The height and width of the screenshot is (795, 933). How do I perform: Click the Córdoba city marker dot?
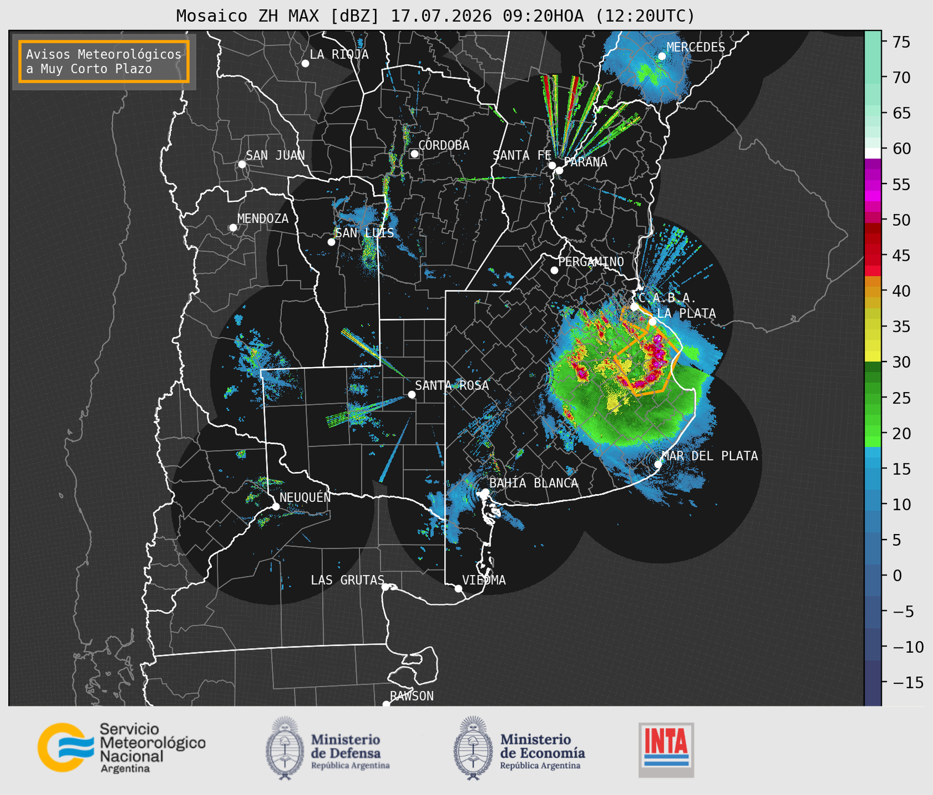[x=414, y=154]
